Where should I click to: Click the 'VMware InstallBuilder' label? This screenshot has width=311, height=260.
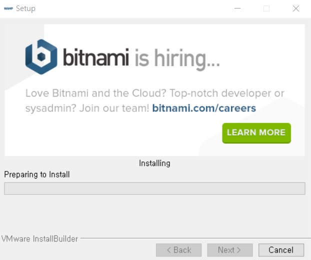(x=39, y=239)
